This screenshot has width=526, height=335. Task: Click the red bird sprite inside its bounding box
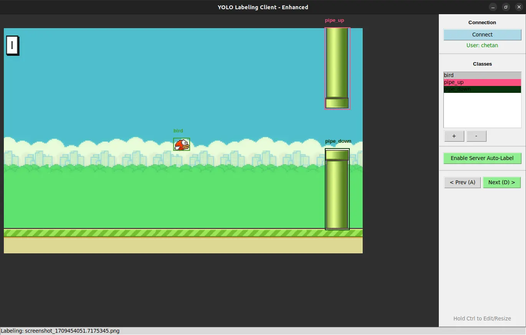point(182,145)
